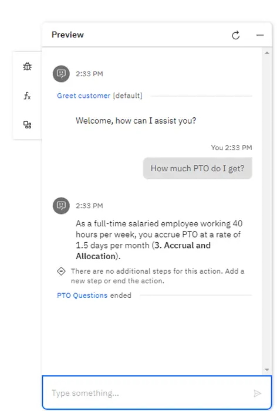Click the chat scrollbar track
Viewport: 277px width, 411px height.
(267, 211)
